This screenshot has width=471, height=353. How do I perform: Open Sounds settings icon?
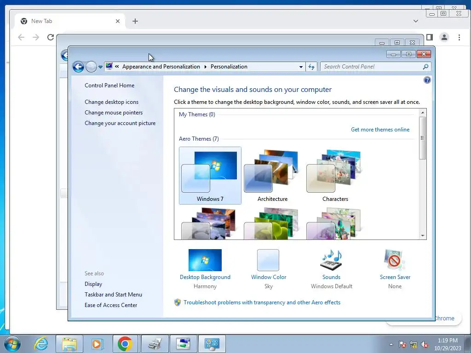click(x=331, y=260)
